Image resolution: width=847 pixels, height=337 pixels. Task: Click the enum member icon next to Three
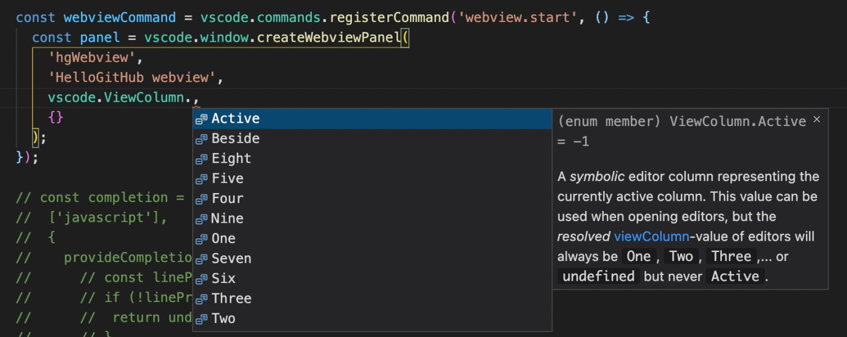[201, 298]
